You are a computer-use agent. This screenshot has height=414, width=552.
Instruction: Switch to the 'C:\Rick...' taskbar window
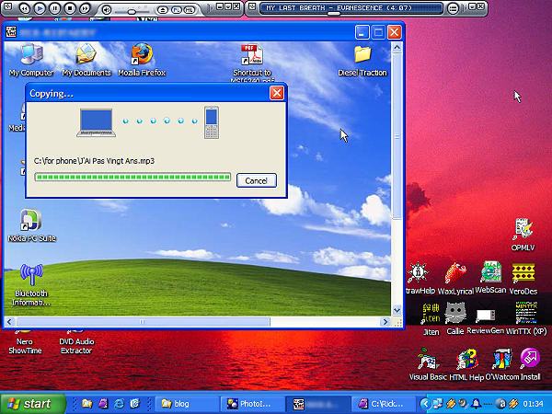(x=384, y=404)
